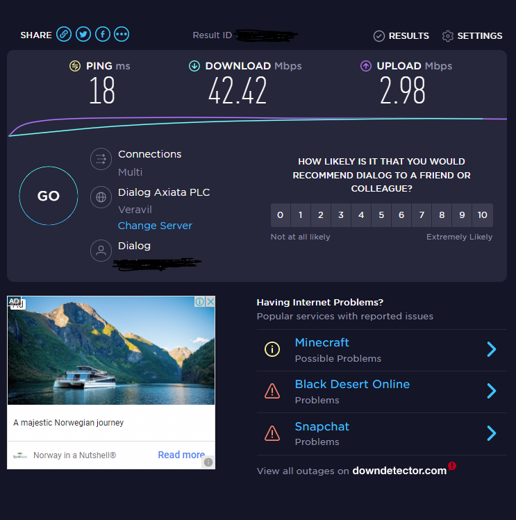Click Snapchat warning icon
Viewport: 516px width, 520px height.
272,433
